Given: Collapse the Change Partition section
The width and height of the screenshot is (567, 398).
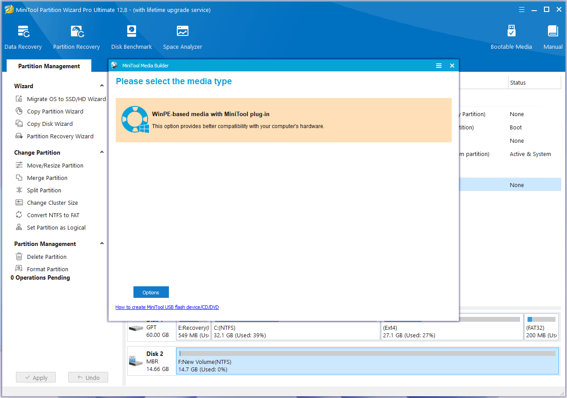Looking at the screenshot, I should click(102, 152).
